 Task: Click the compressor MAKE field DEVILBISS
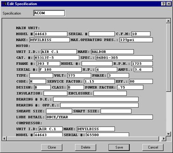[96, 129]
